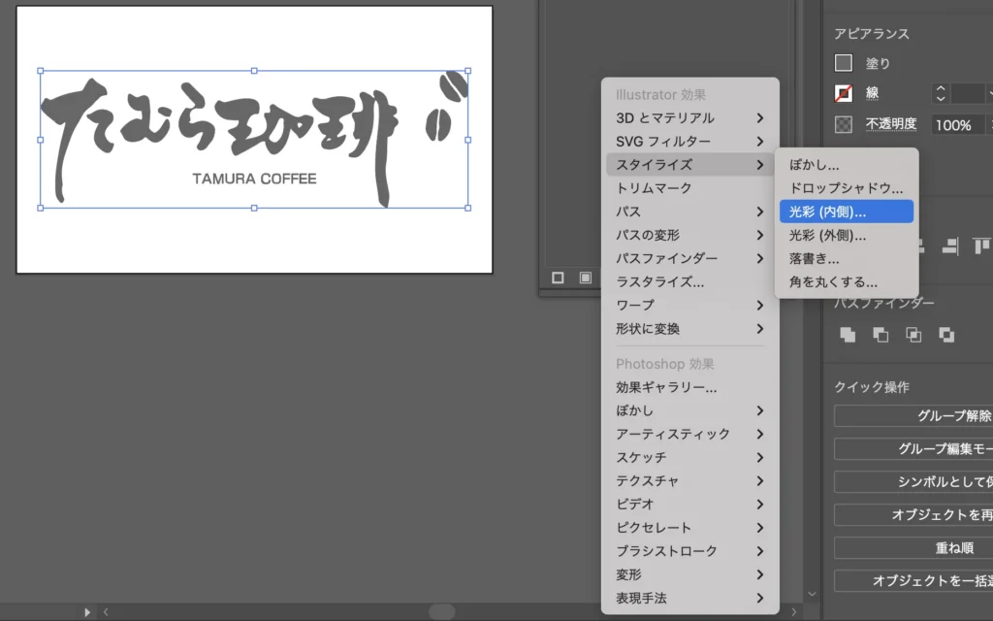Click the Pathfinder intersect icon
Image resolution: width=993 pixels, height=621 pixels.
click(913, 335)
